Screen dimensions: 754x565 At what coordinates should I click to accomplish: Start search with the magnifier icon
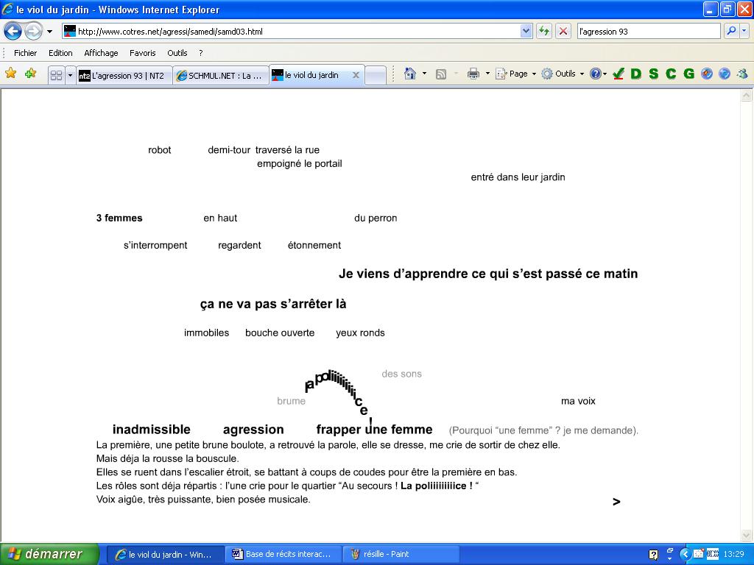(731, 31)
